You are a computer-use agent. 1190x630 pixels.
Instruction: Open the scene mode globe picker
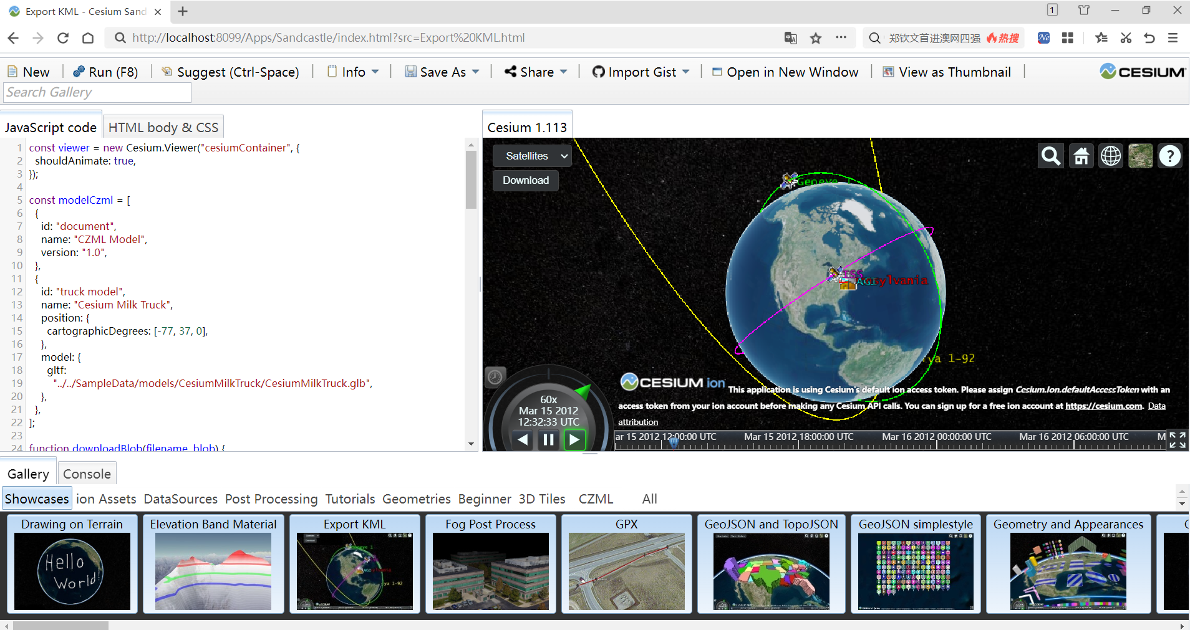[1111, 156]
